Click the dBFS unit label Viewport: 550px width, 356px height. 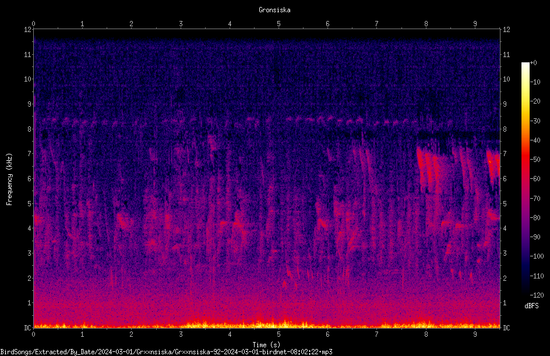point(531,306)
